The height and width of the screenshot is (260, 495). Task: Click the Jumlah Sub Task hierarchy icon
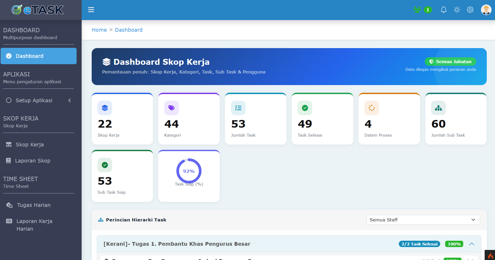(438, 108)
